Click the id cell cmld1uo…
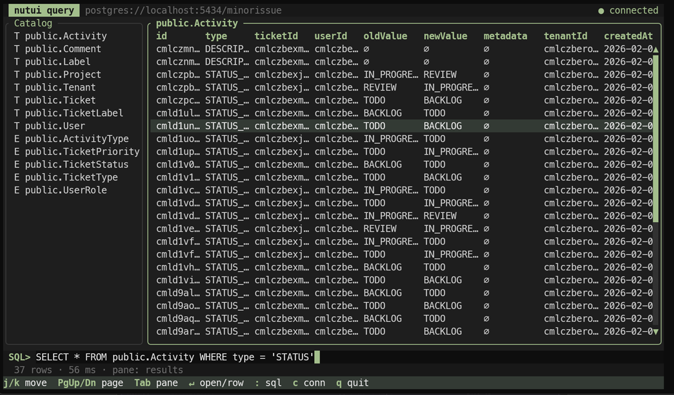674x395 pixels. pyautogui.click(x=178, y=139)
